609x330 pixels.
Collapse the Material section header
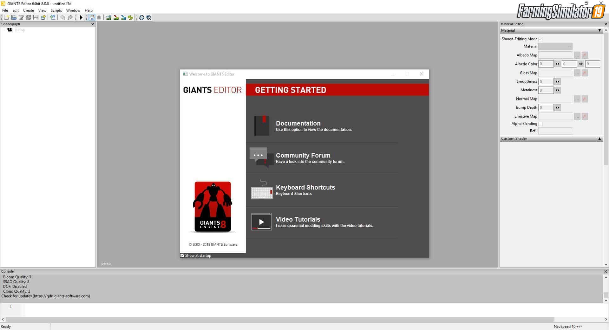click(599, 30)
